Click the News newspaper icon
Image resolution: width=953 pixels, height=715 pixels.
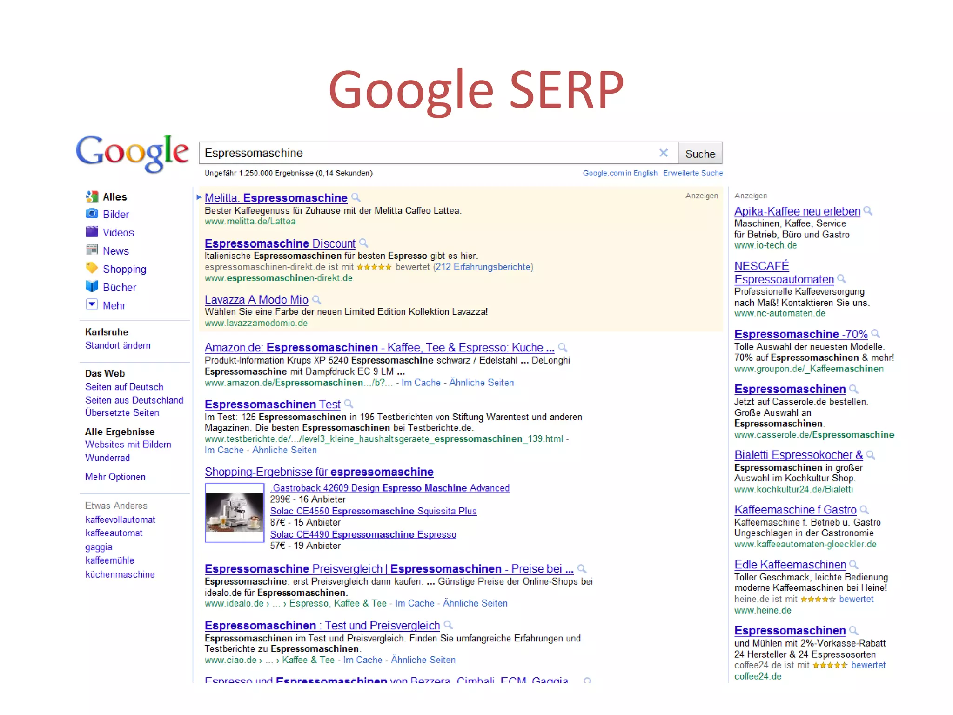(92, 250)
